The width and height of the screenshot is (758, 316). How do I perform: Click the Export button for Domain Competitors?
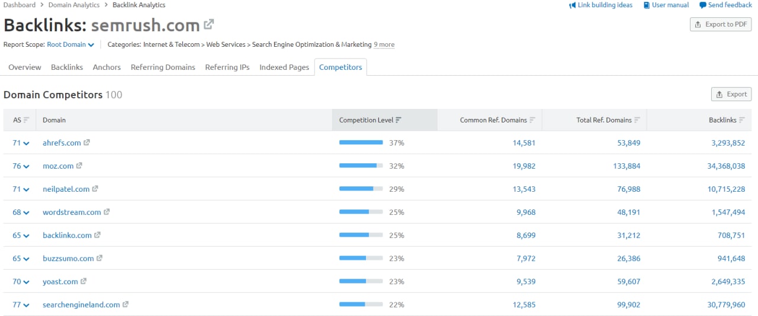pos(731,94)
